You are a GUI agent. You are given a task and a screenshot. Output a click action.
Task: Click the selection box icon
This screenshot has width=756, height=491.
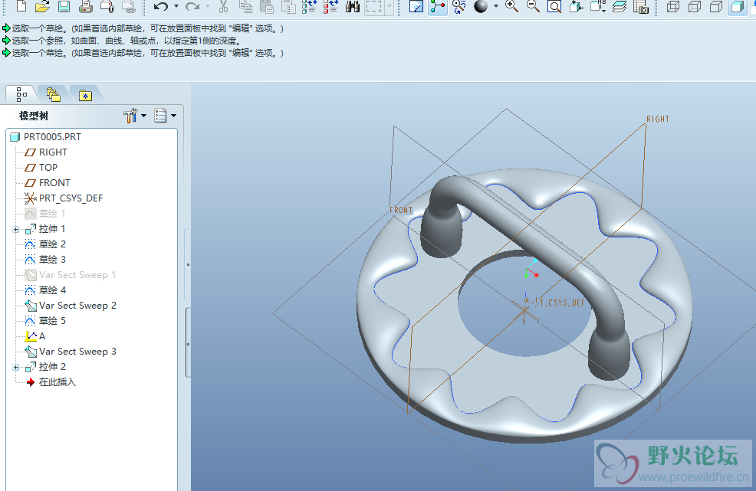click(374, 6)
